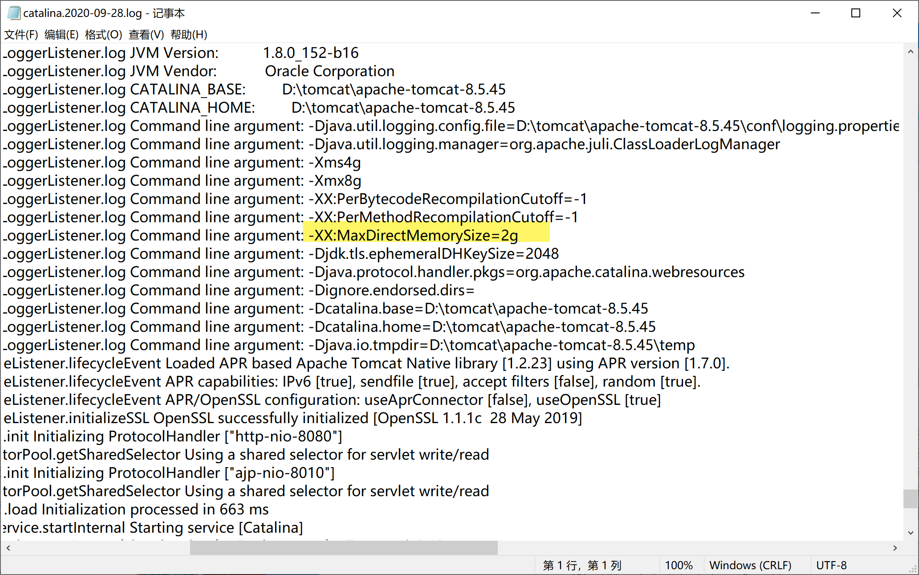Click the vertical scrollbar thumb
Image resolution: width=919 pixels, height=575 pixels.
point(911,498)
